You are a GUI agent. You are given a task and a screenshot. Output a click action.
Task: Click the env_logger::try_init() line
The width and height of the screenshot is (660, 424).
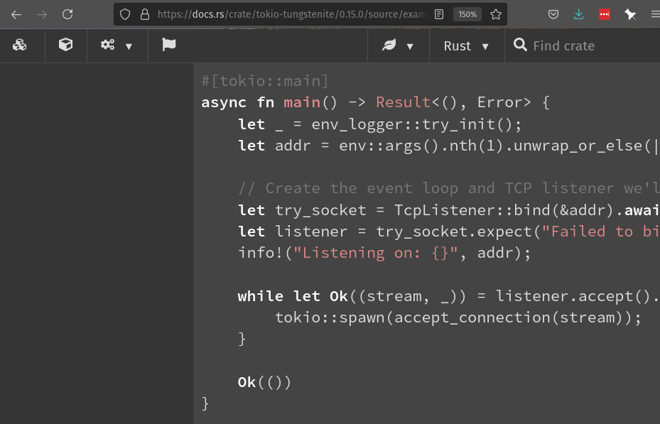(x=379, y=124)
